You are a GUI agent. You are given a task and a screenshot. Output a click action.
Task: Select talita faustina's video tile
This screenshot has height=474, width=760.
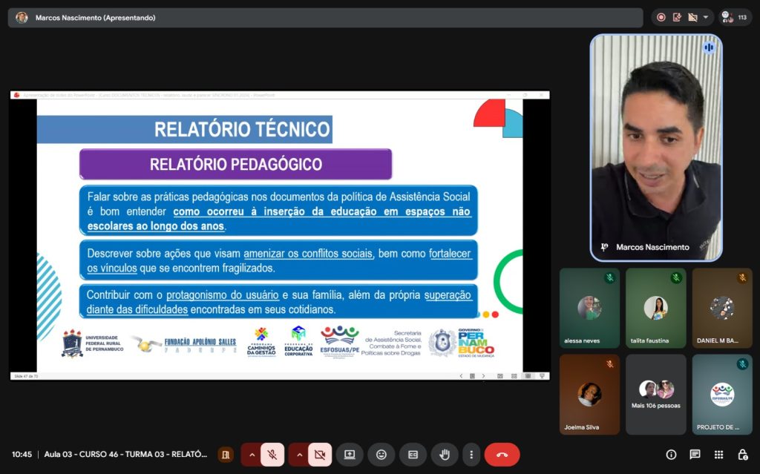655,308
